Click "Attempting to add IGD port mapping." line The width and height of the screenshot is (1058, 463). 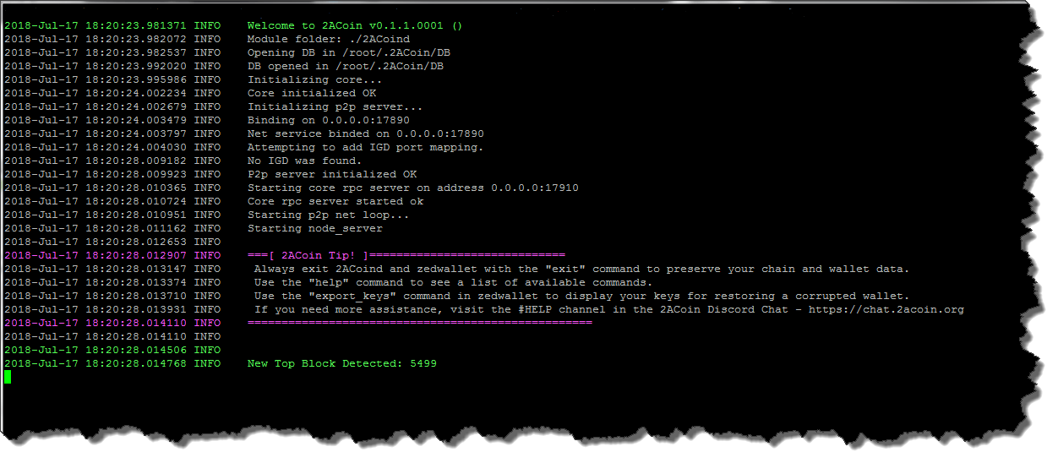click(365, 147)
